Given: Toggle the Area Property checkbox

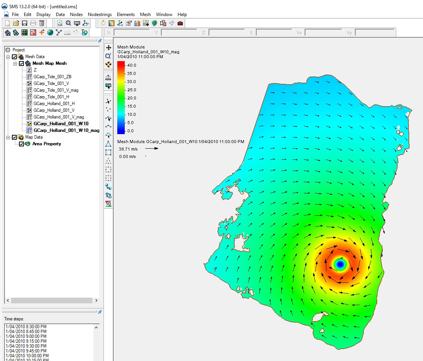Looking at the screenshot, I should click(x=21, y=144).
